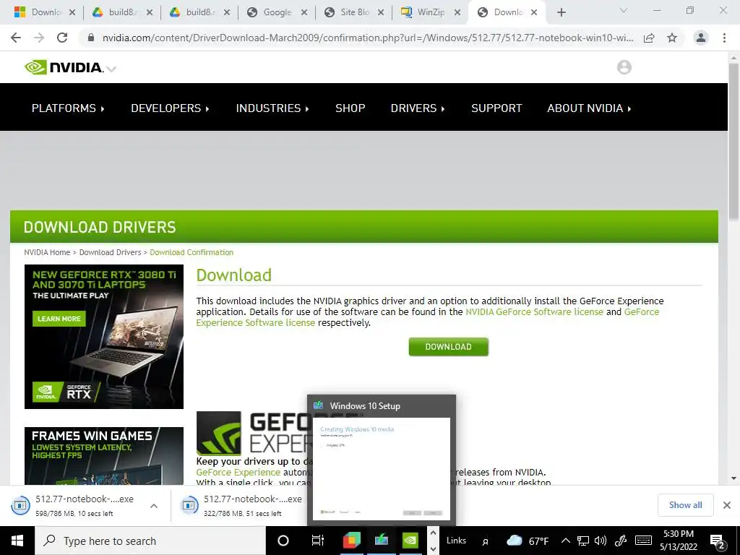Open the Windows Start menu

point(17,541)
